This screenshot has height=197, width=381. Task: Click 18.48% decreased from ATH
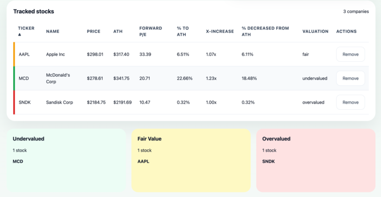[x=249, y=78]
